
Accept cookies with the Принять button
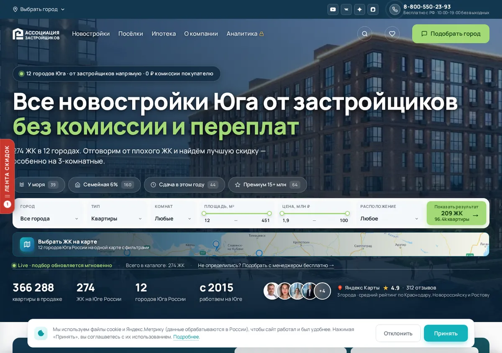click(x=446, y=333)
